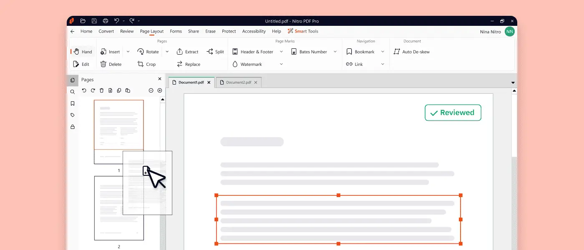Image resolution: width=584 pixels, height=250 pixels.
Task: Open the Erase tab
Action: click(x=211, y=31)
